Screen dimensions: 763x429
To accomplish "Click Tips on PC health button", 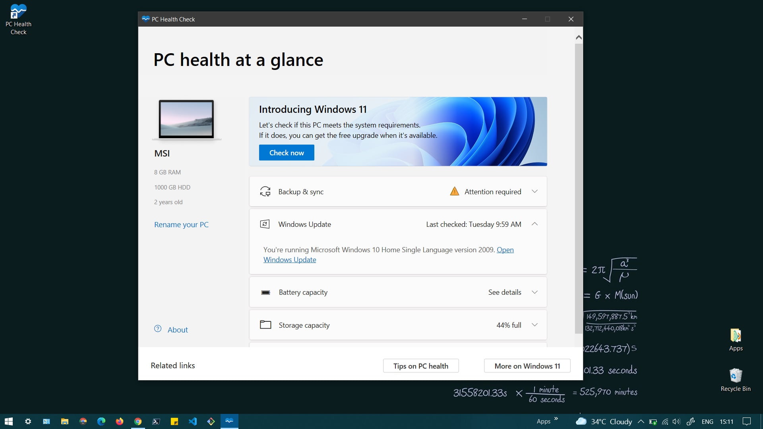I will click(420, 366).
